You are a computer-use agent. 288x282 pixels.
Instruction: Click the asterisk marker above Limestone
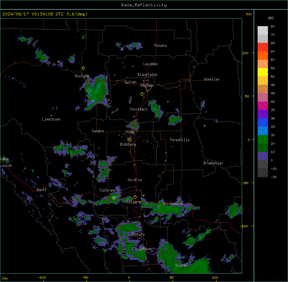(x=51, y=116)
